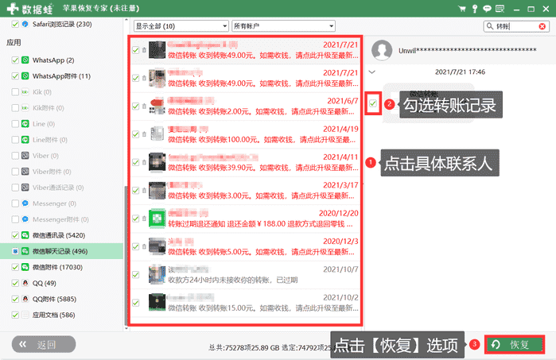Screen dimensions: 556x360
Task: Click trash icon on 2021/4/19 row
Action: pos(144,134)
